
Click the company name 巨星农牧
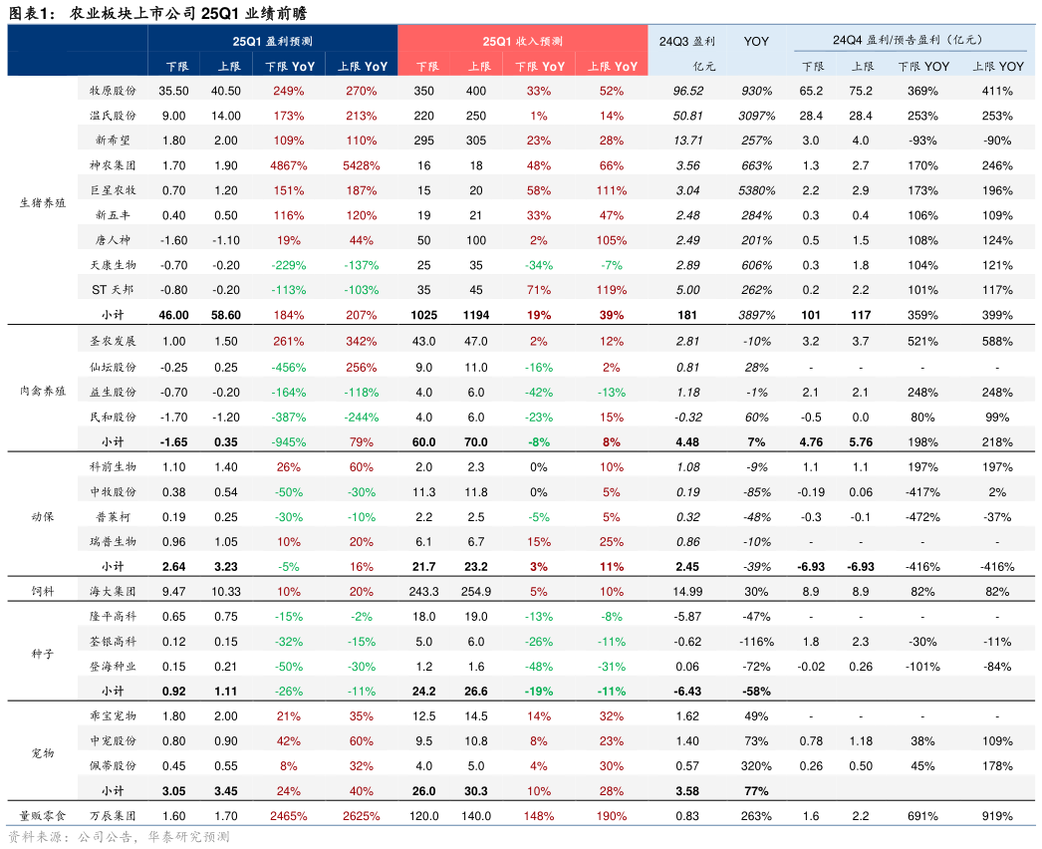(x=113, y=190)
